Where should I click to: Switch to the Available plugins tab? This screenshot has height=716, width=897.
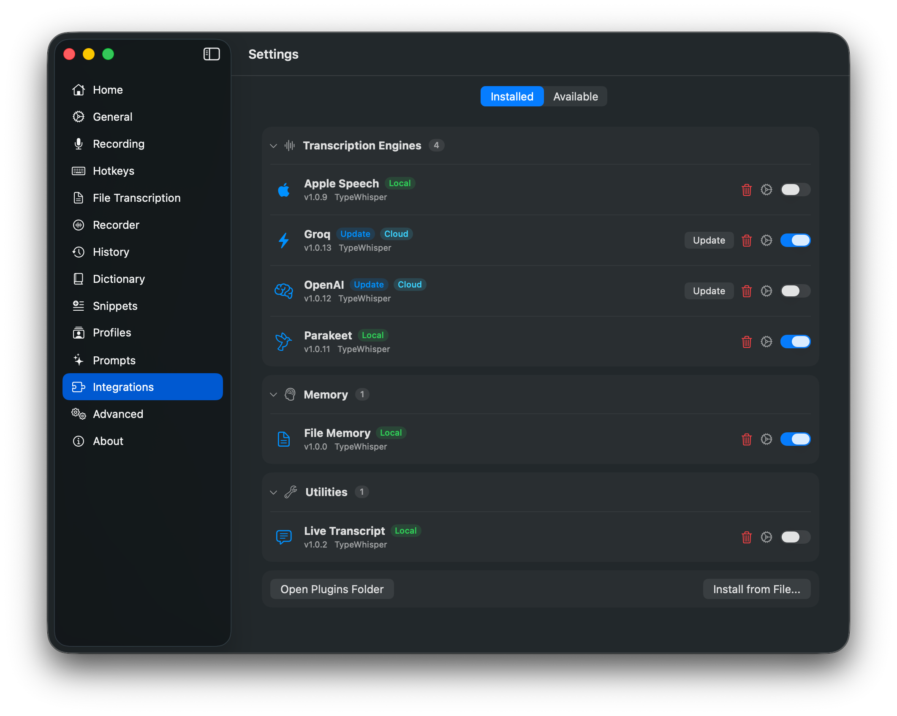[576, 96]
